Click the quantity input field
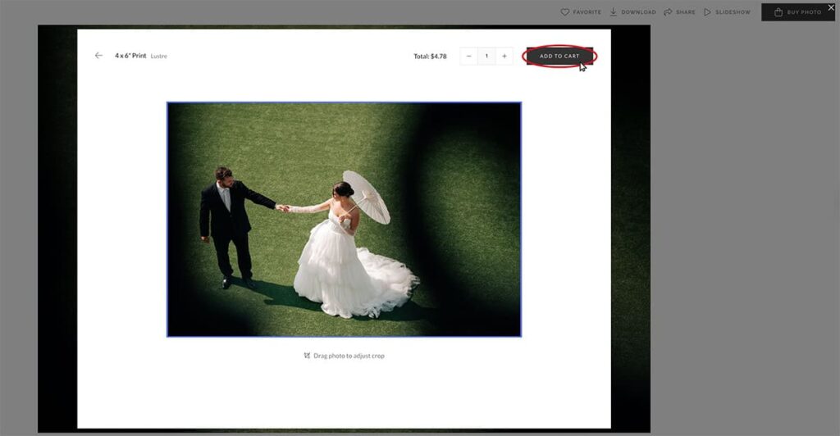Viewport: 840px width, 436px height. [486, 57]
